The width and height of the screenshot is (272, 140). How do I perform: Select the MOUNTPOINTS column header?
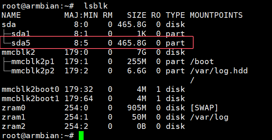pos(216,16)
